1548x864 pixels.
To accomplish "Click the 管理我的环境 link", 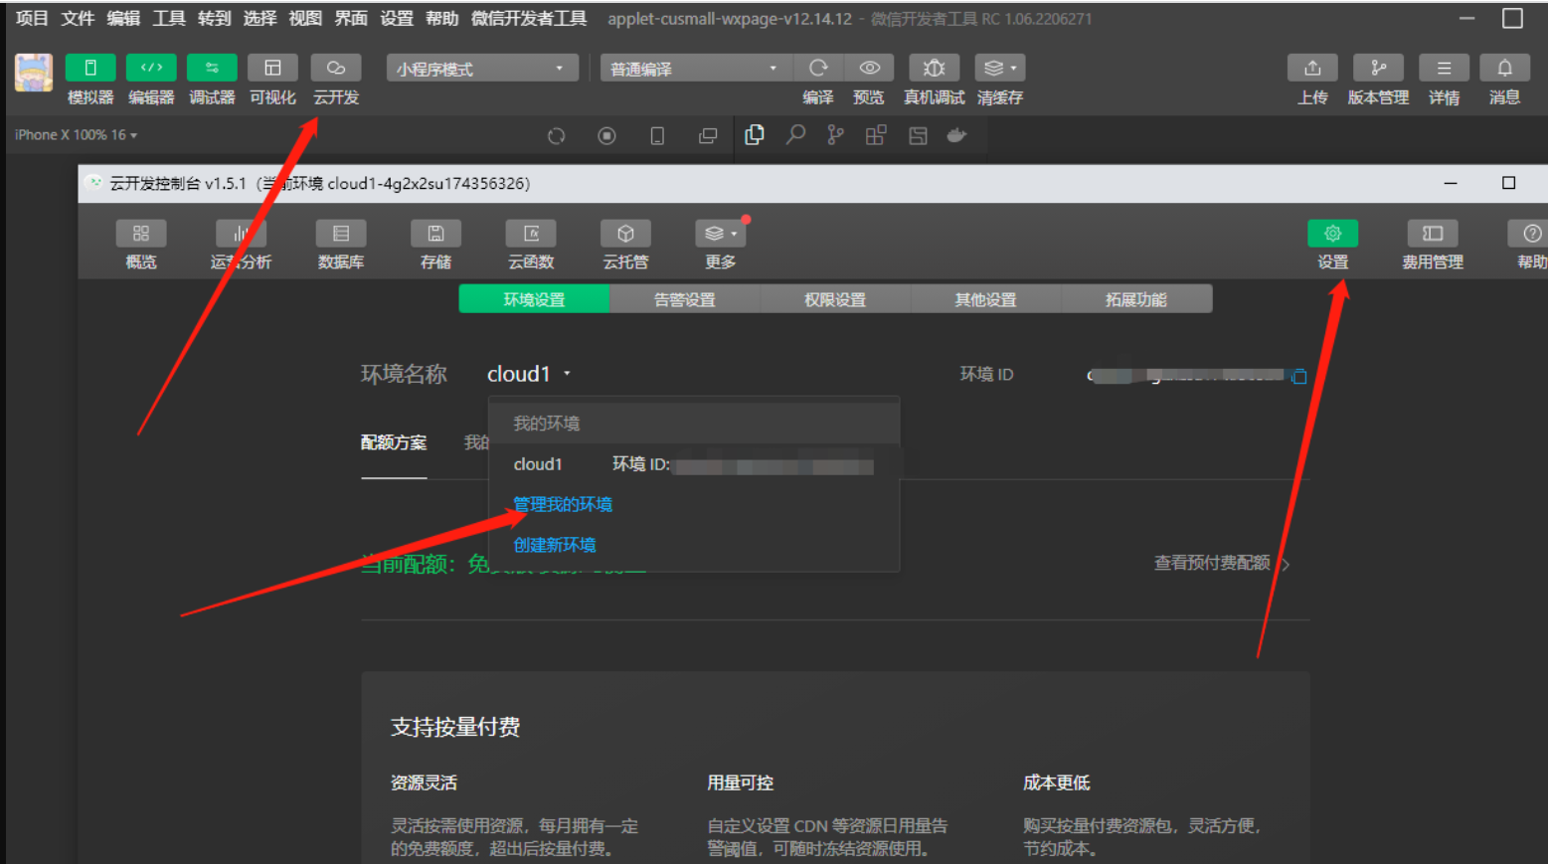I will click(563, 504).
